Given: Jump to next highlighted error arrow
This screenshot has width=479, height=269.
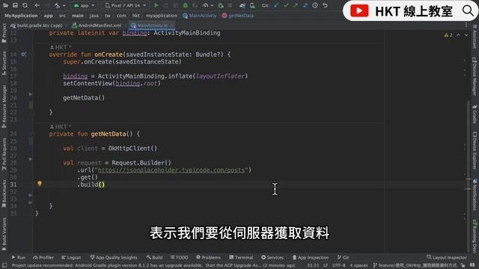Looking at the screenshot, I should pos(466,35).
